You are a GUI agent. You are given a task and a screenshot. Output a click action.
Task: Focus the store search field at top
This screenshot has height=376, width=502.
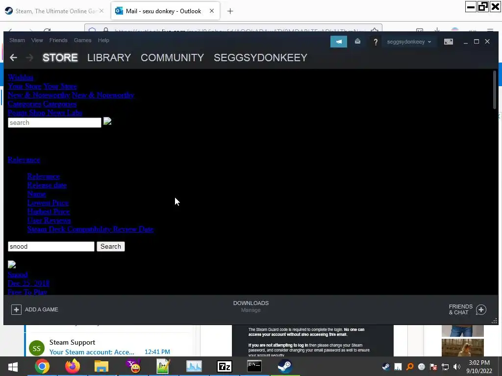pyautogui.click(x=54, y=123)
